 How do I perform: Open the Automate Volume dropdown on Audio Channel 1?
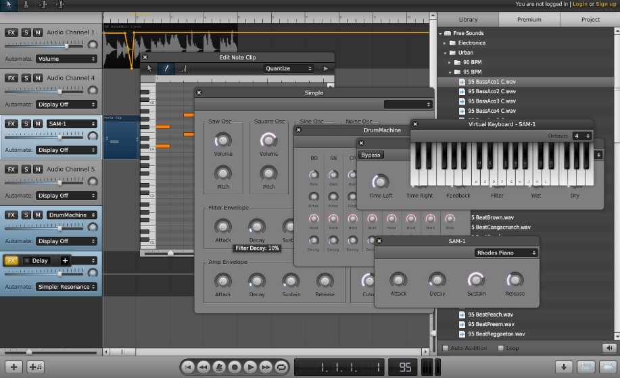pyautogui.click(x=66, y=59)
